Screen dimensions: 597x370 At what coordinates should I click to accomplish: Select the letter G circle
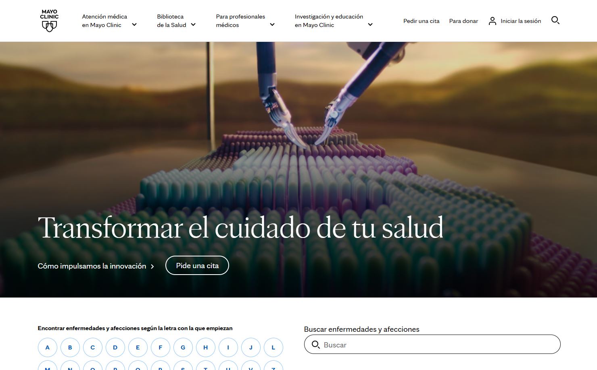(183, 347)
